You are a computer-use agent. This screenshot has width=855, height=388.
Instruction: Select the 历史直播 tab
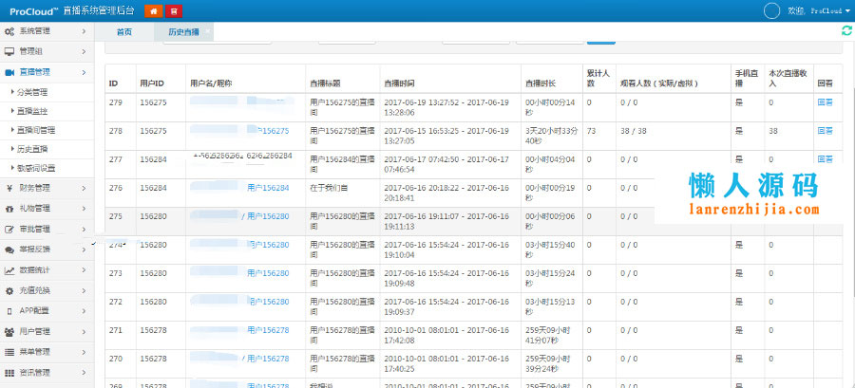pos(183,32)
